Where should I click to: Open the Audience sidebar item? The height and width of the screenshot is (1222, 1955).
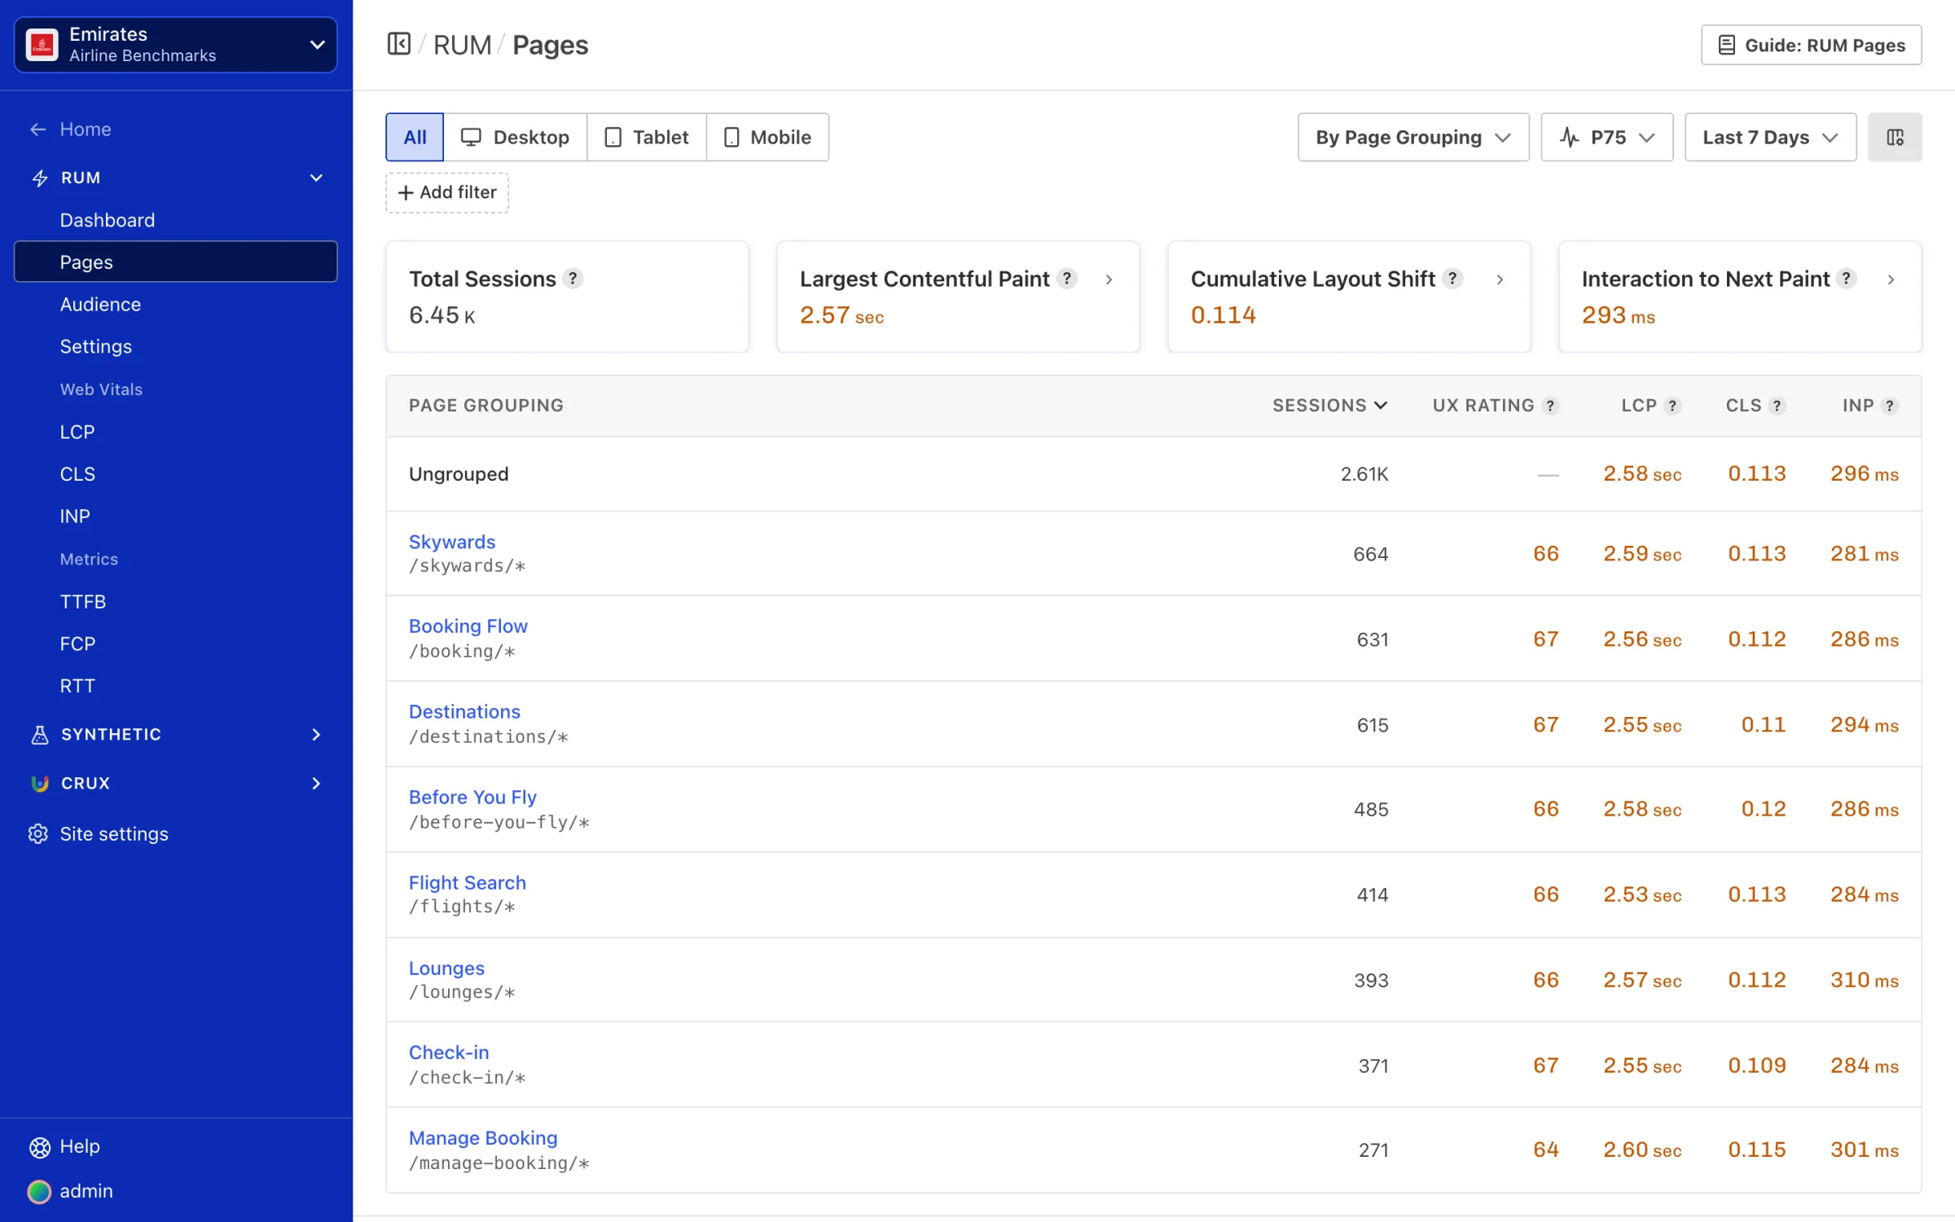[100, 304]
